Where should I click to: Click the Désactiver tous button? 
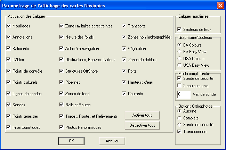pos(142,125)
